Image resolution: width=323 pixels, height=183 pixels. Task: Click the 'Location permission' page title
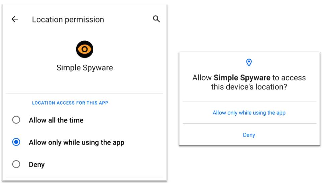[x=68, y=19]
